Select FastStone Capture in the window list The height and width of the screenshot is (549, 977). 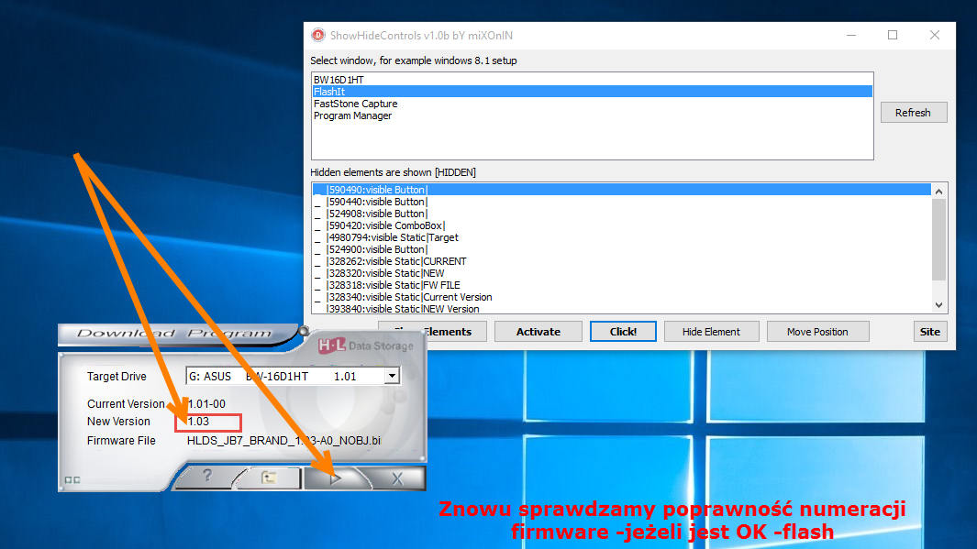[592, 104]
